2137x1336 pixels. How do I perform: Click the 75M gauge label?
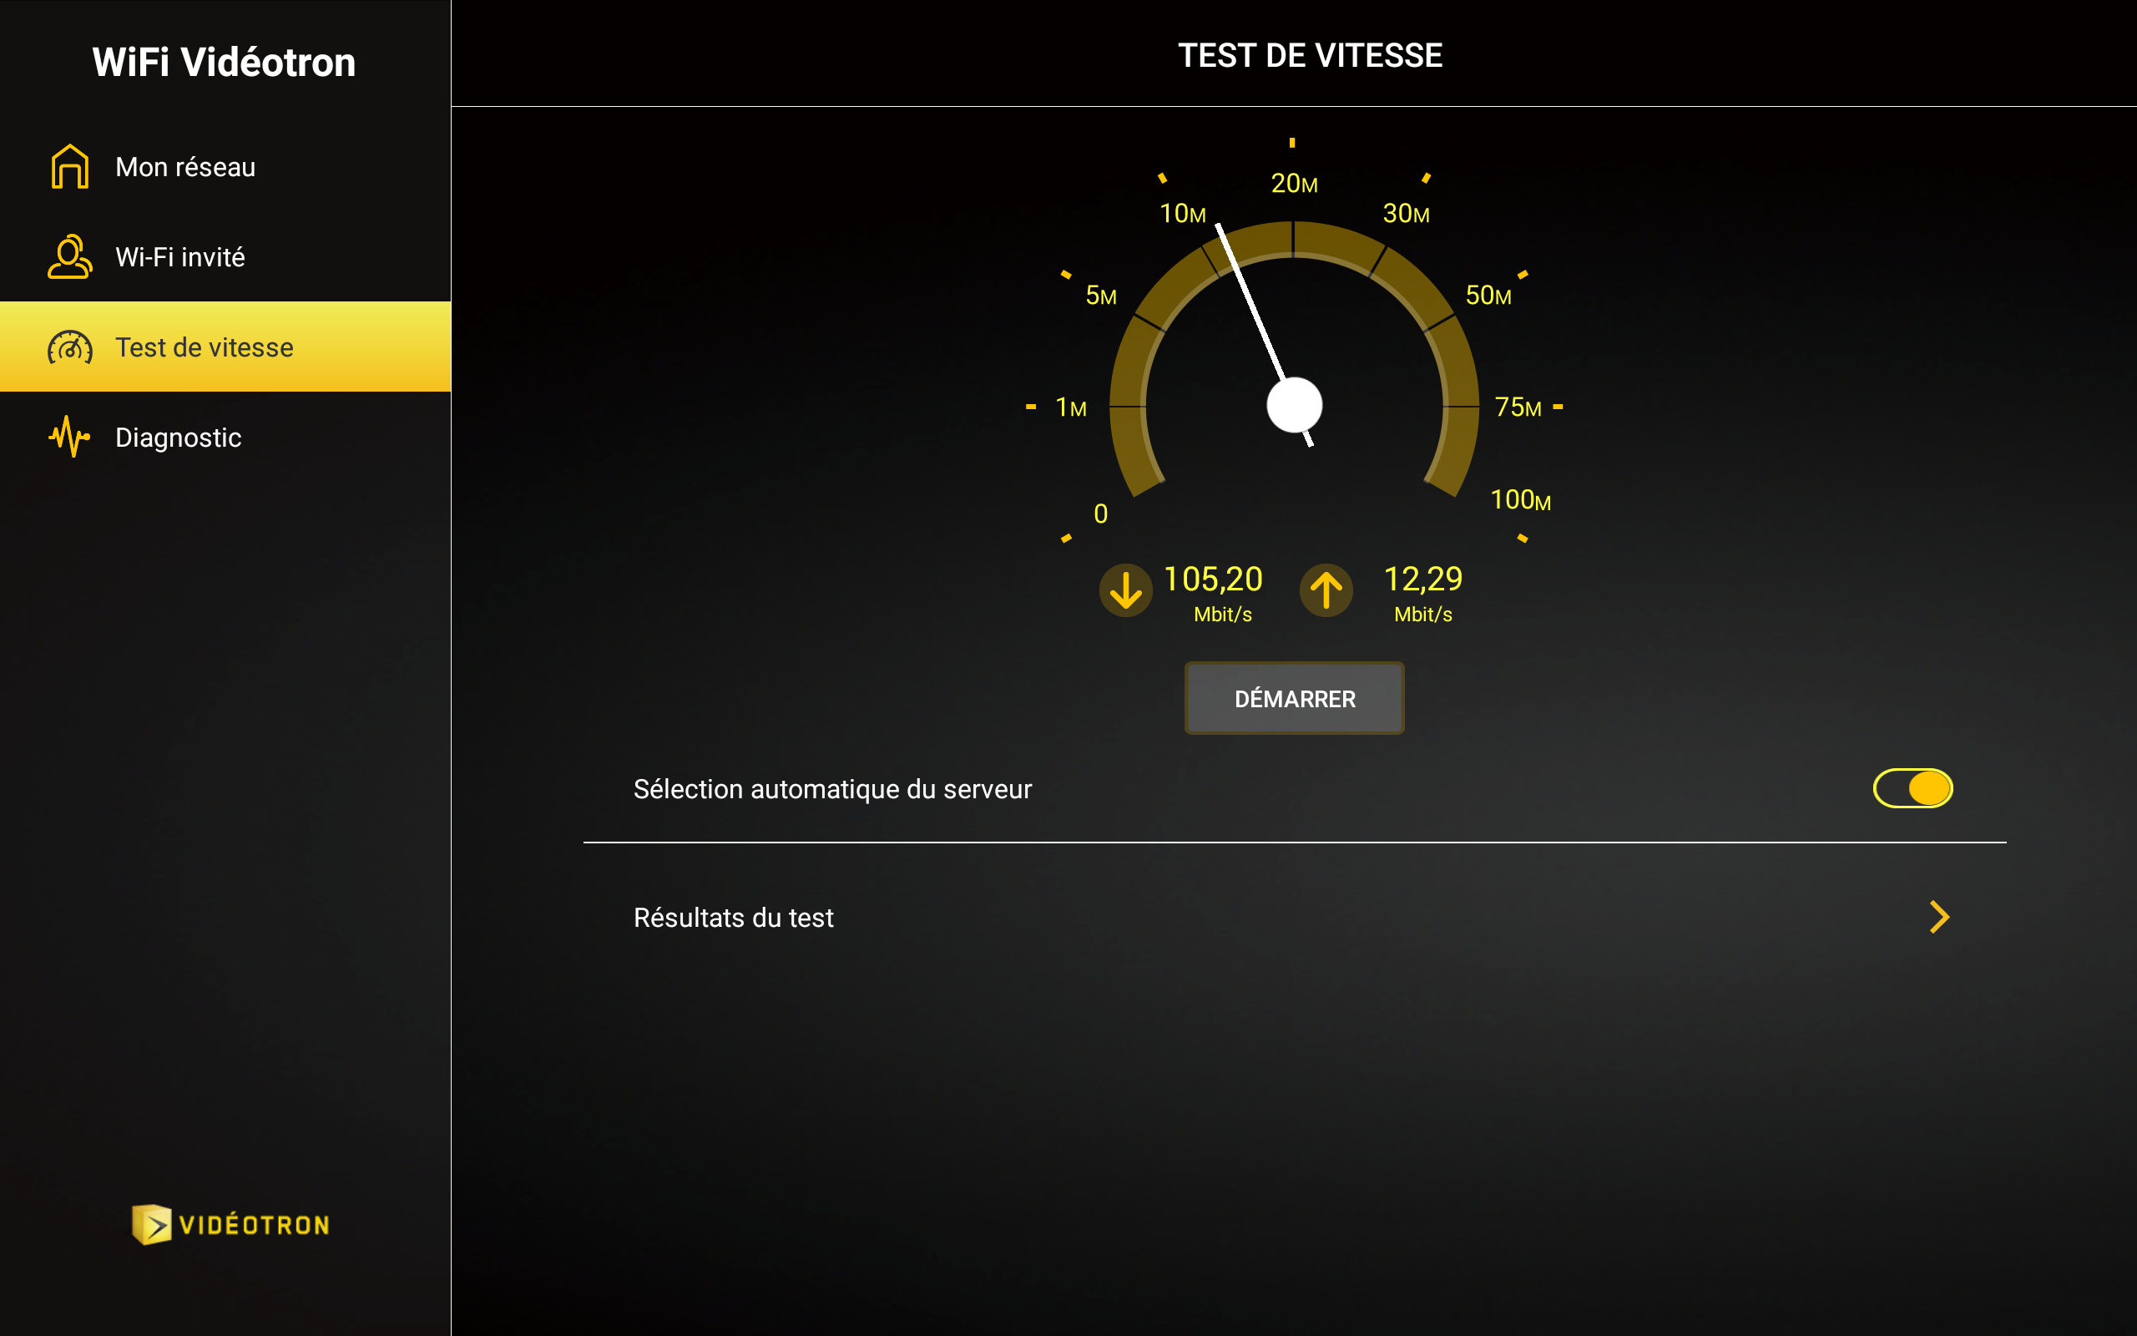pyautogui.click(x=1518, y=407)
